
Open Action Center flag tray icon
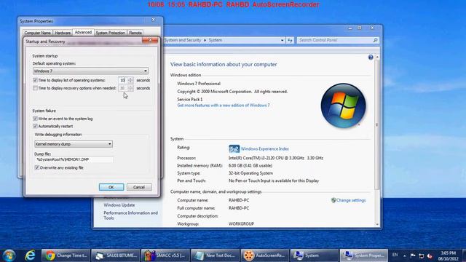coord(413,255)
